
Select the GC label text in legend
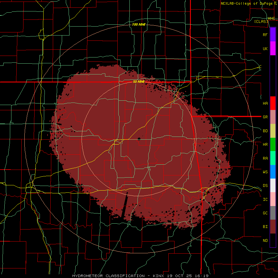(265, 213)
